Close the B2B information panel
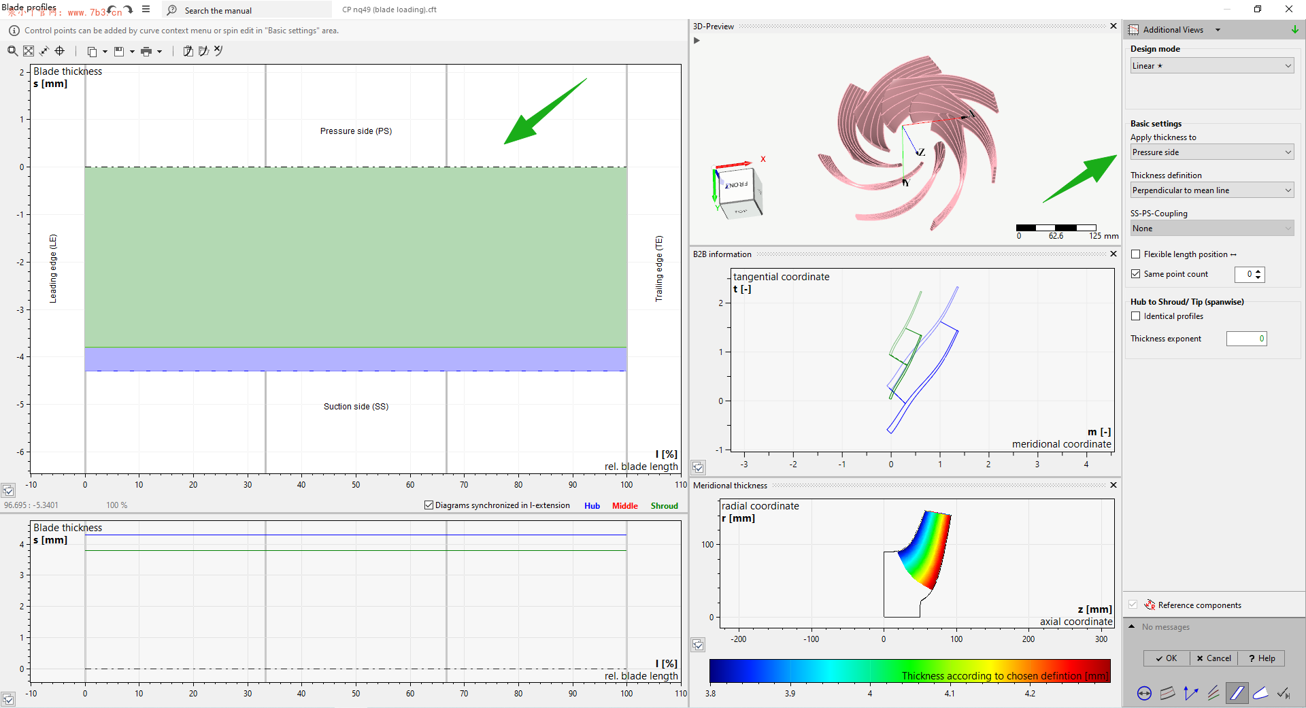The height and width of the screenshot is (708, 1306). (x=1114, y=254)
